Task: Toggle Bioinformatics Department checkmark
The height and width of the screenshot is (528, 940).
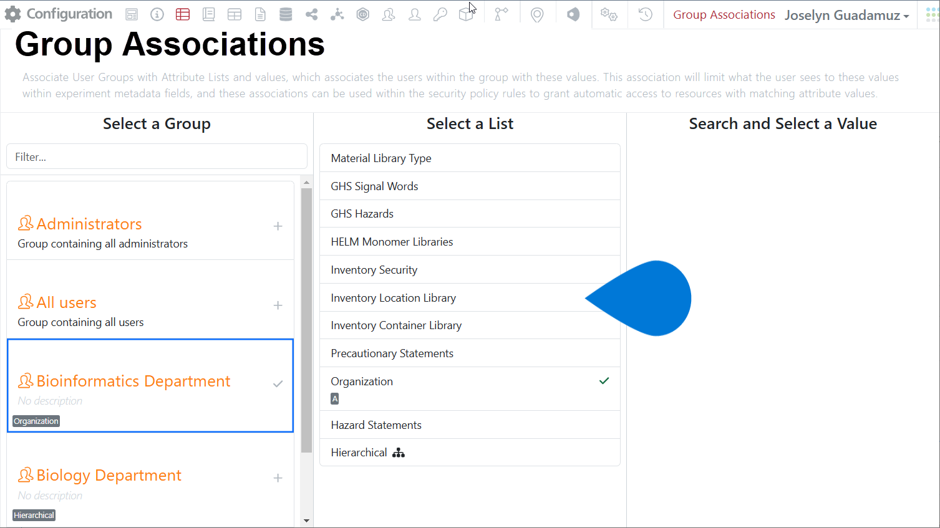Action: point(278,384)
